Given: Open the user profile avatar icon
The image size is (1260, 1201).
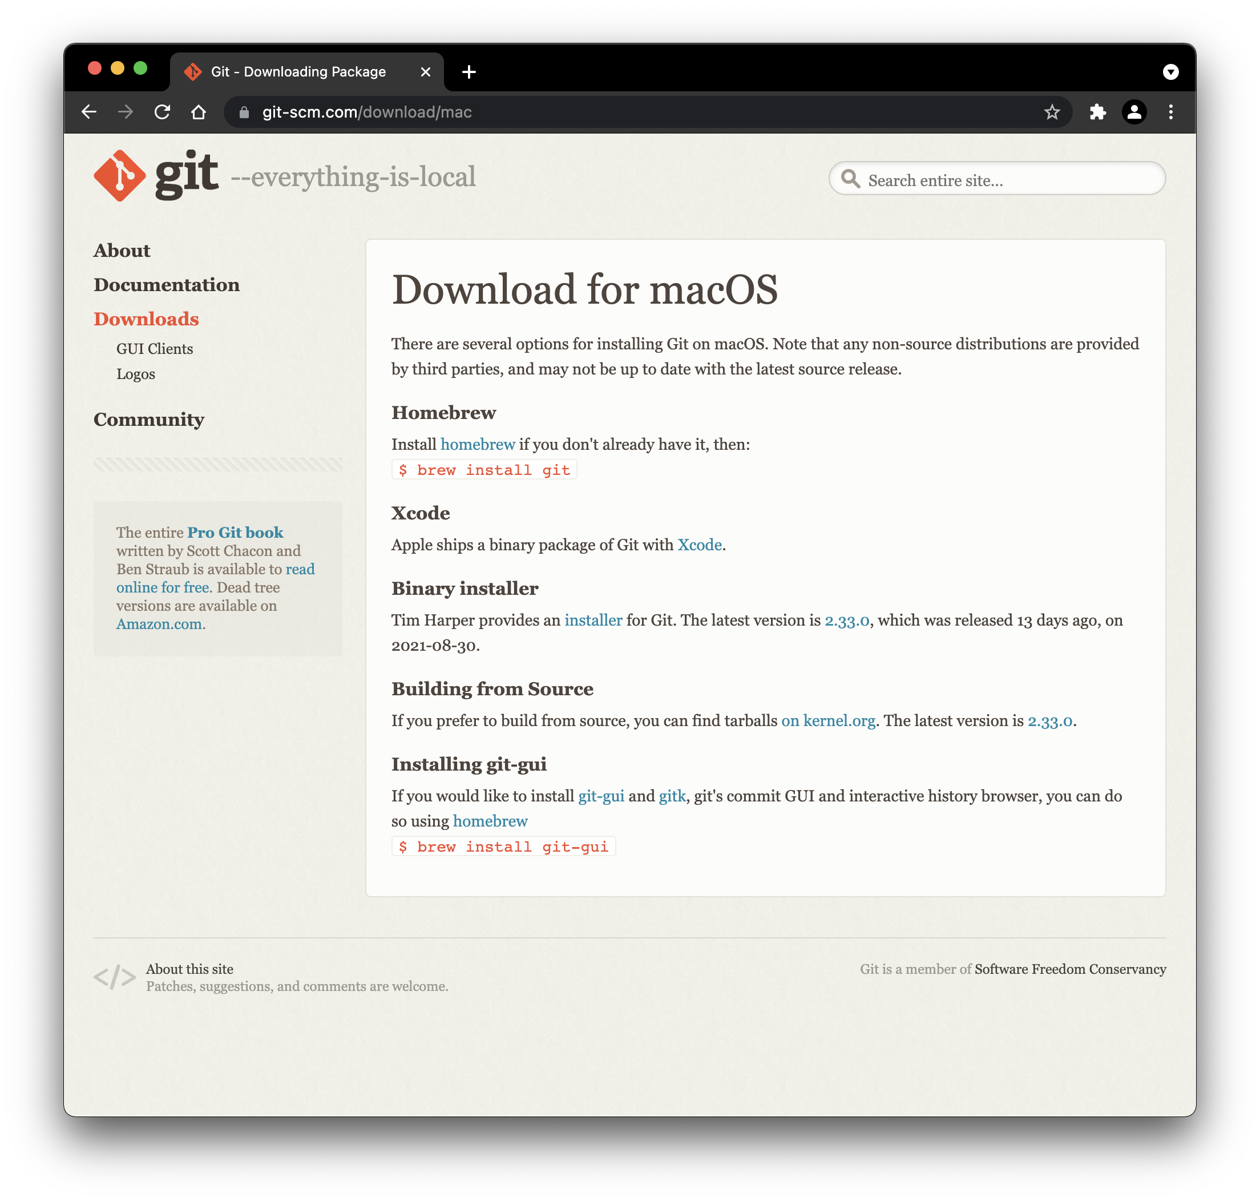Looking at the screenshot, I should [x=1134, y=112].
